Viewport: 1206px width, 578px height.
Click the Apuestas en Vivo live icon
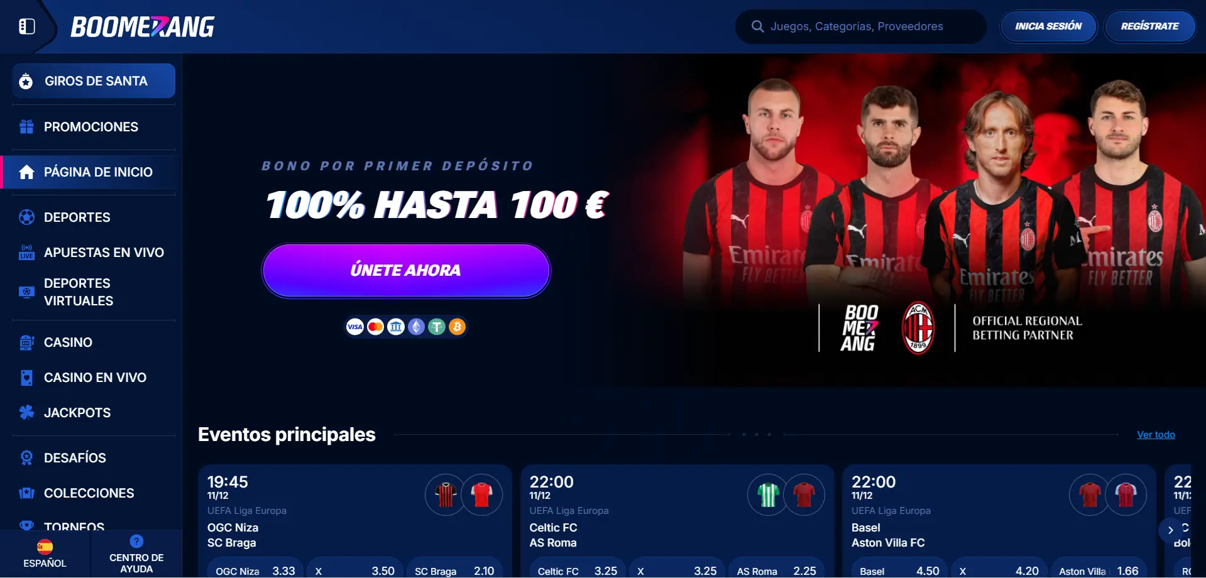pyautogui.click(x=26, y=253)
